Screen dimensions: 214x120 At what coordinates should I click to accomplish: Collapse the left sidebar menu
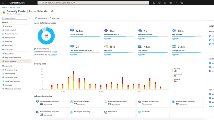tap(29, 18)
